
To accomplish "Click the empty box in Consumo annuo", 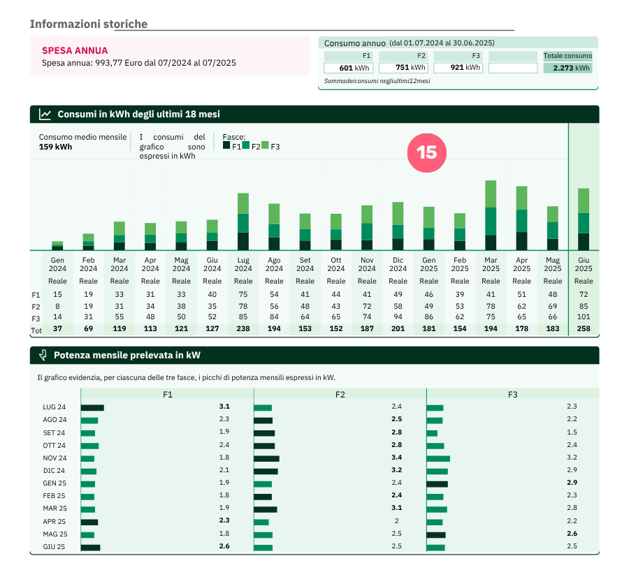I will [512, 68].
